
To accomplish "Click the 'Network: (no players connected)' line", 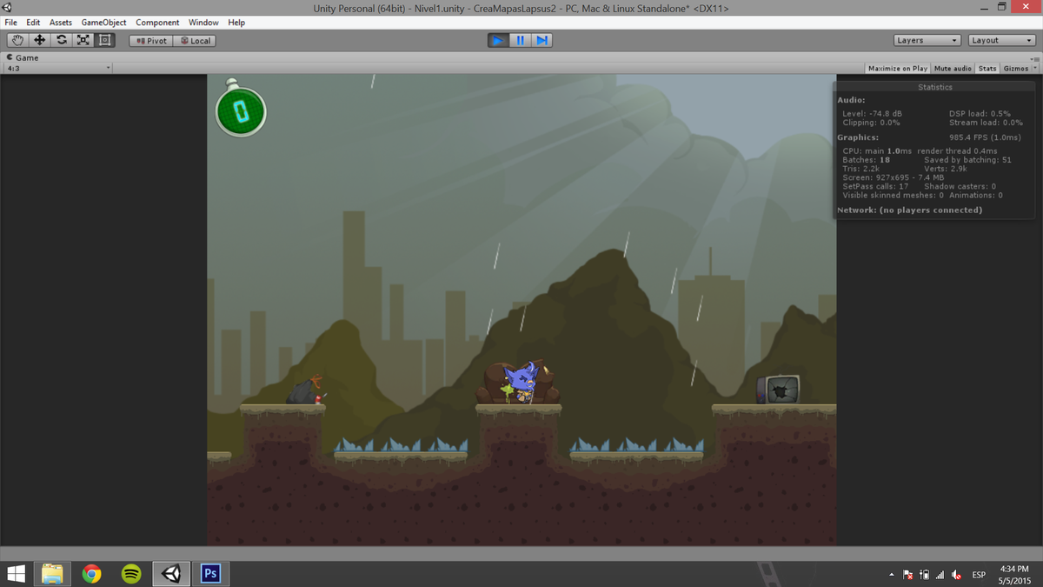I will point(909,210).
